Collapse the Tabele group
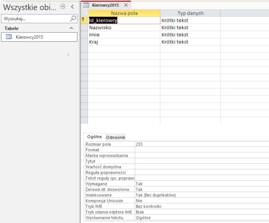This screenshot has width=269, height=223. tap(71, 28)
